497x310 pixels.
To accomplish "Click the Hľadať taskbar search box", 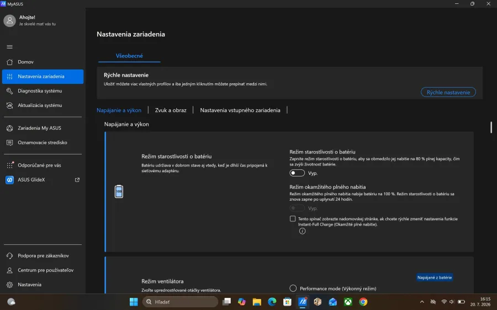I will click(181, 302).
